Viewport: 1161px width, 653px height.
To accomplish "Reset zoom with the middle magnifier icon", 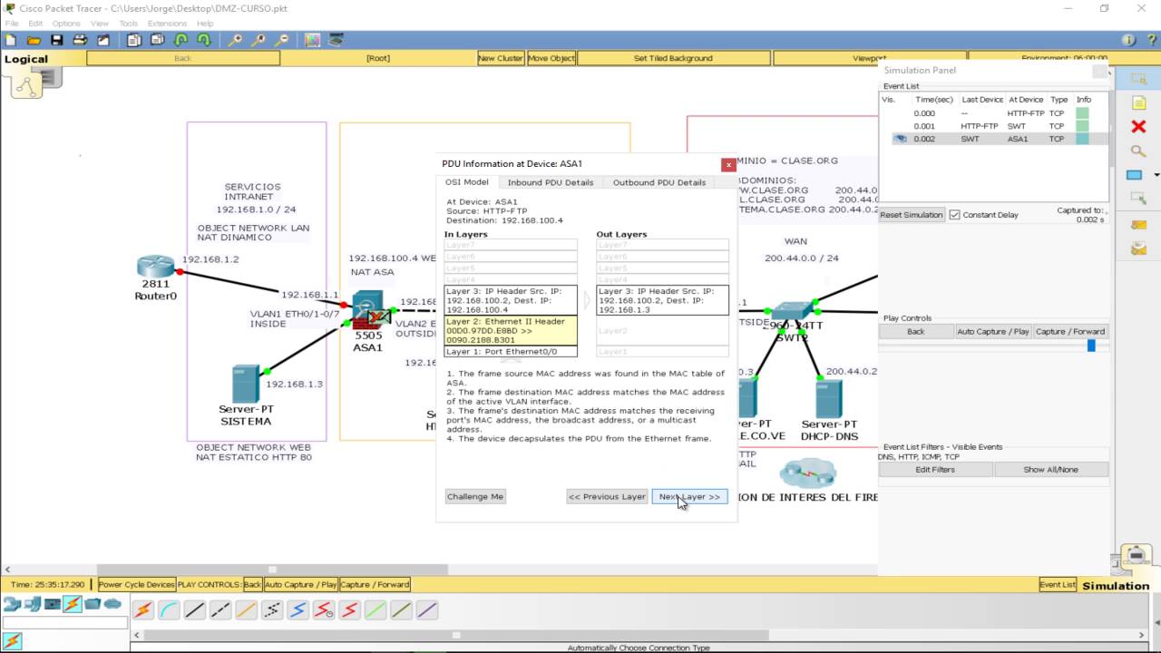I will click(259, 40).
